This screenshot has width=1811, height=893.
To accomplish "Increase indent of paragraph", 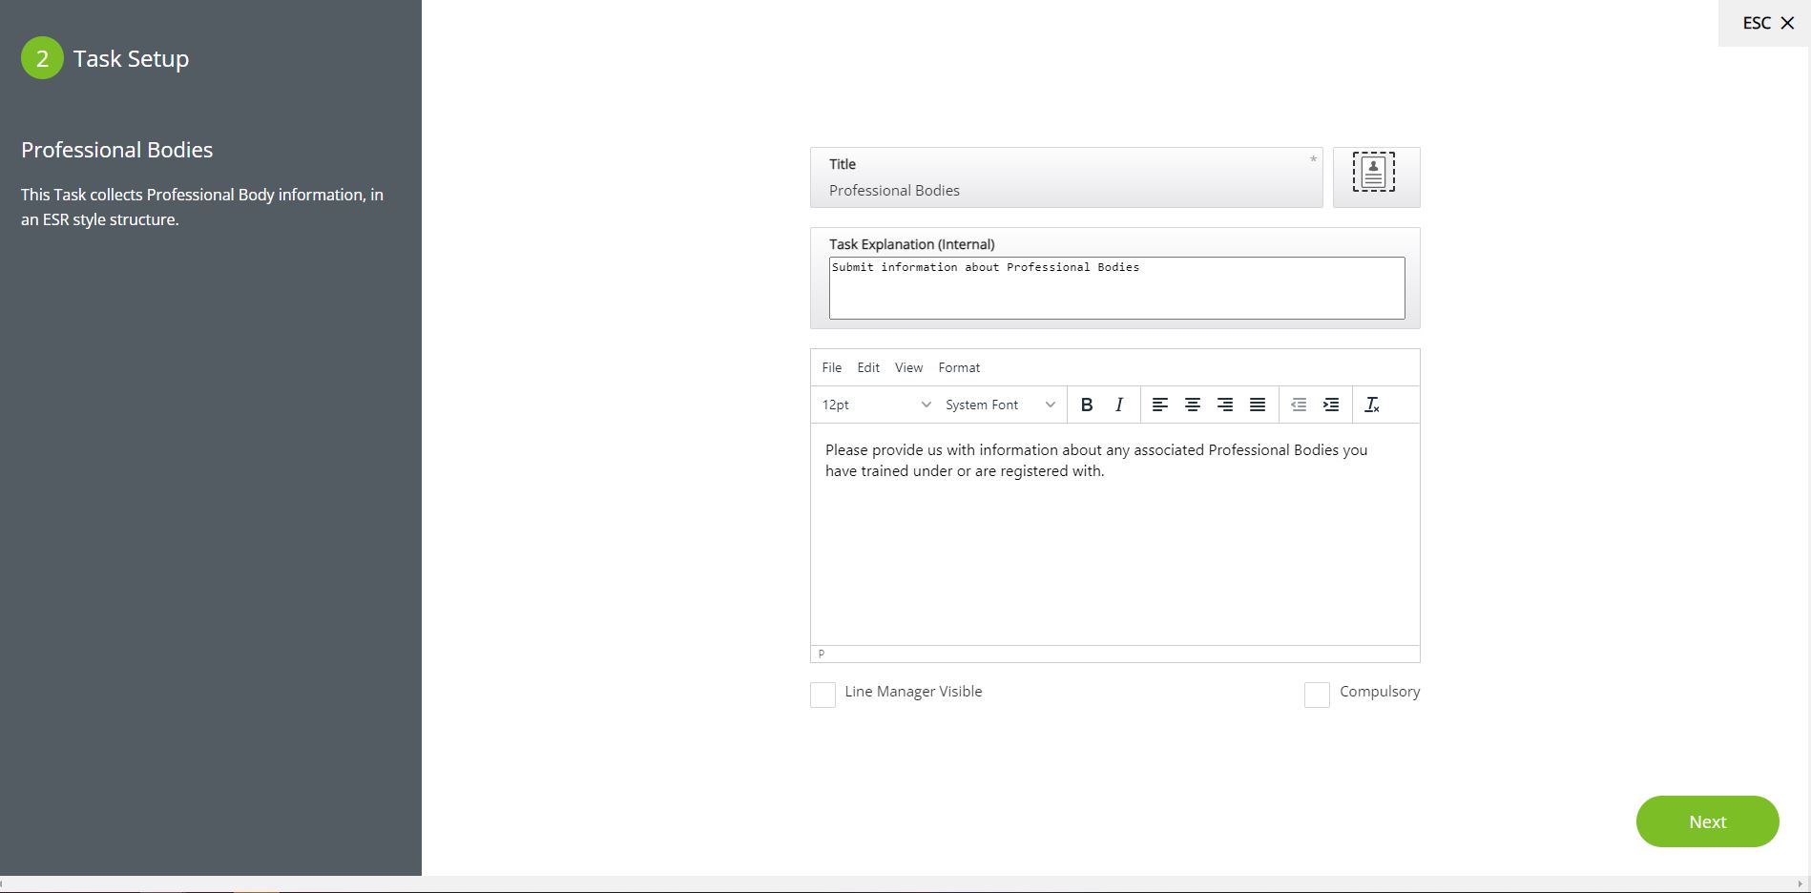I will [x=1331, y=405].
